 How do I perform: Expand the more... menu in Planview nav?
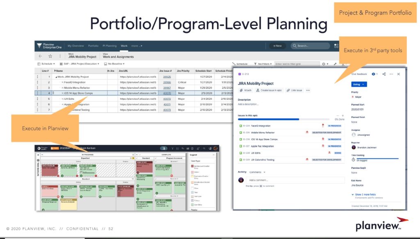[137, 46]
